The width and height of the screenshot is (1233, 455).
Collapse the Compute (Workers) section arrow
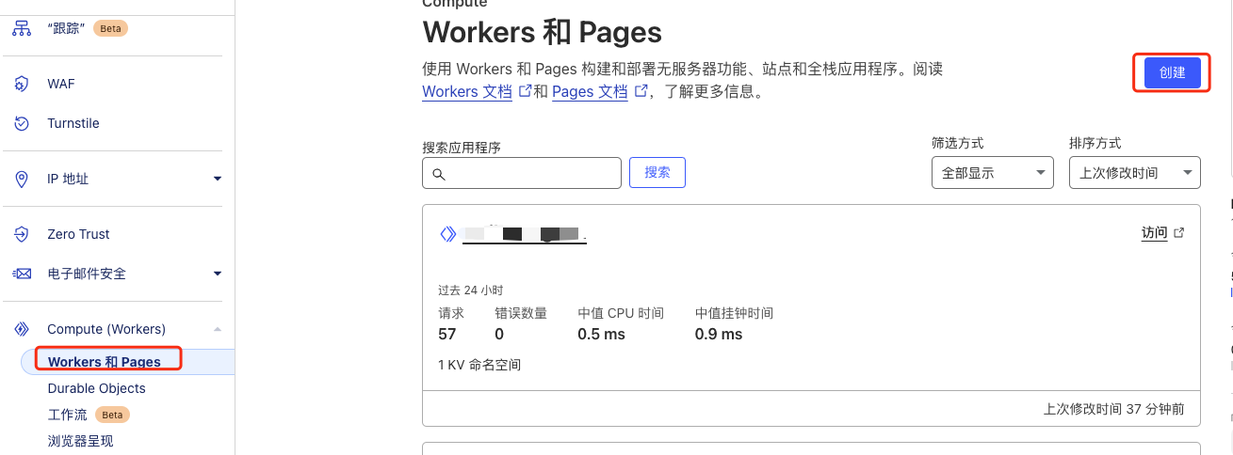218,329
